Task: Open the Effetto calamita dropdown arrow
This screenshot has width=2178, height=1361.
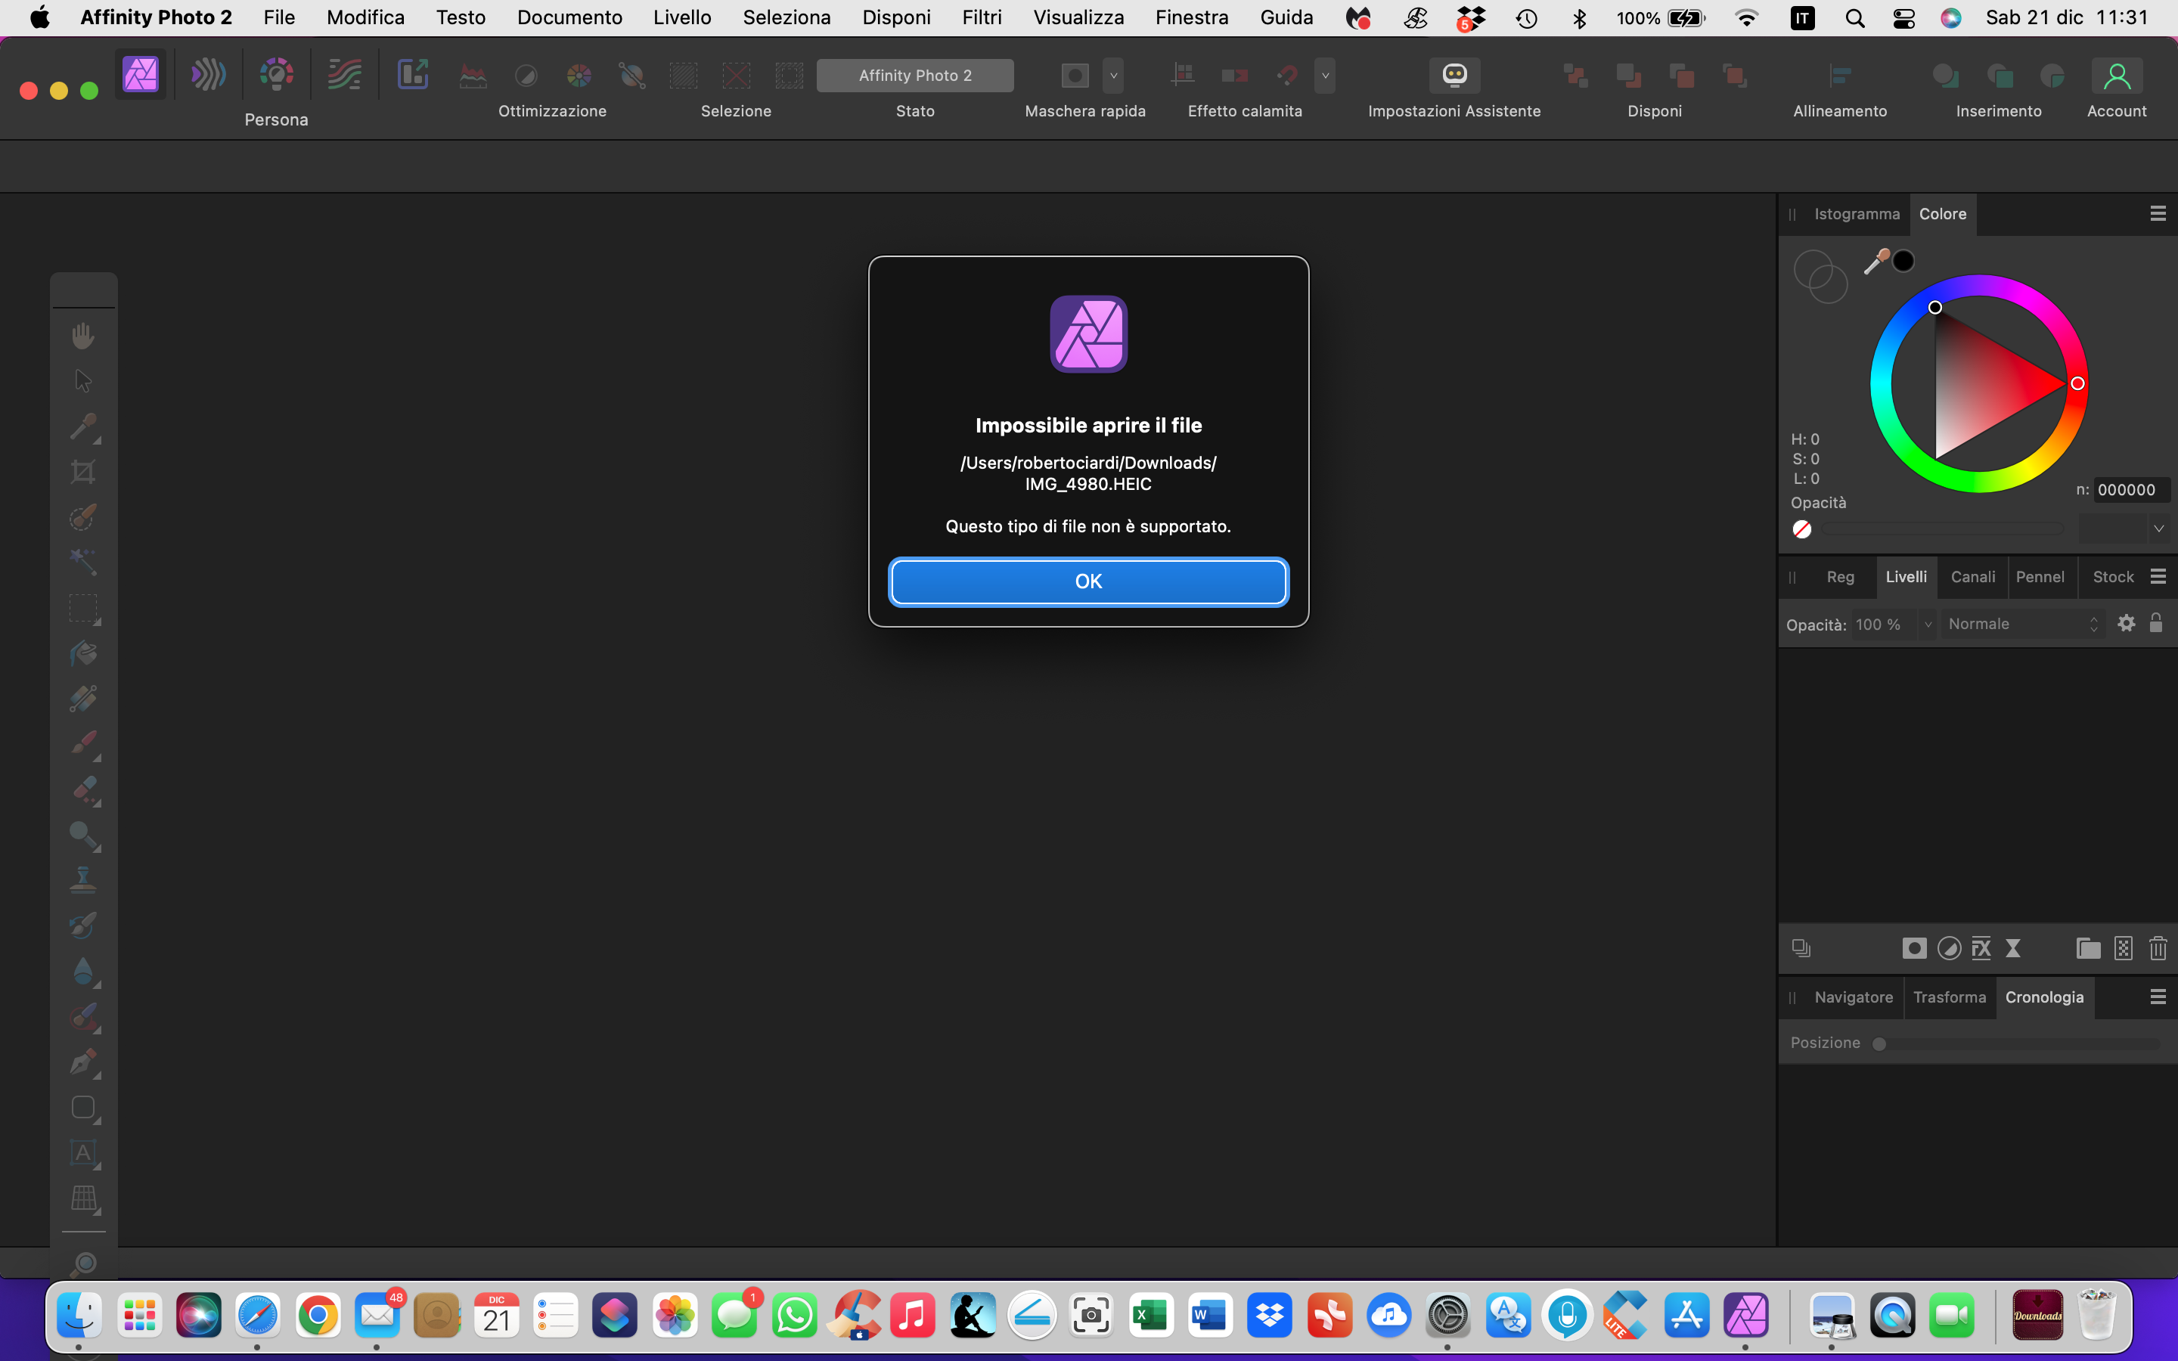Action: [1325, 76]
